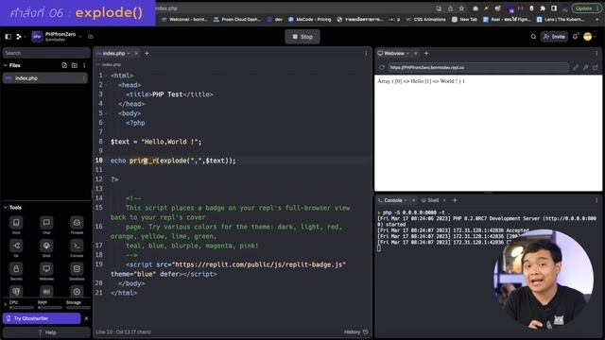
Task: Close the Console tab
Action: 414,200
